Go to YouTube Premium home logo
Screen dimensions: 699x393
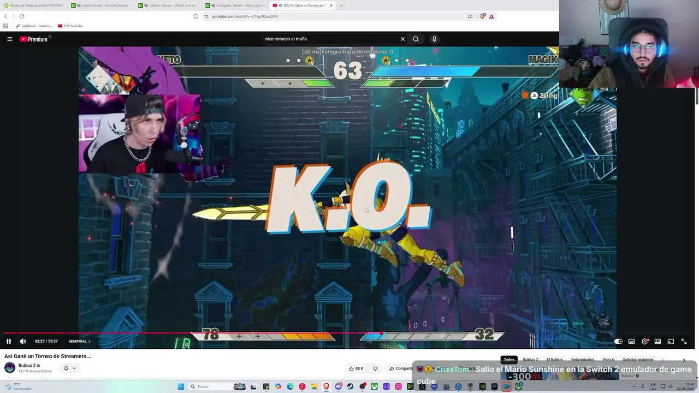(34, 39)
